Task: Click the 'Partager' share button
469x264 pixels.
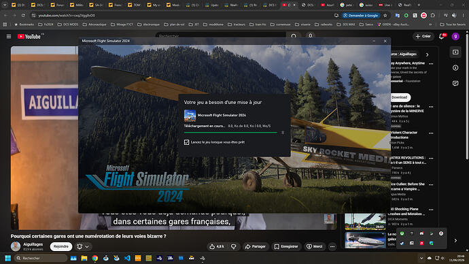Action: point(255,246)
